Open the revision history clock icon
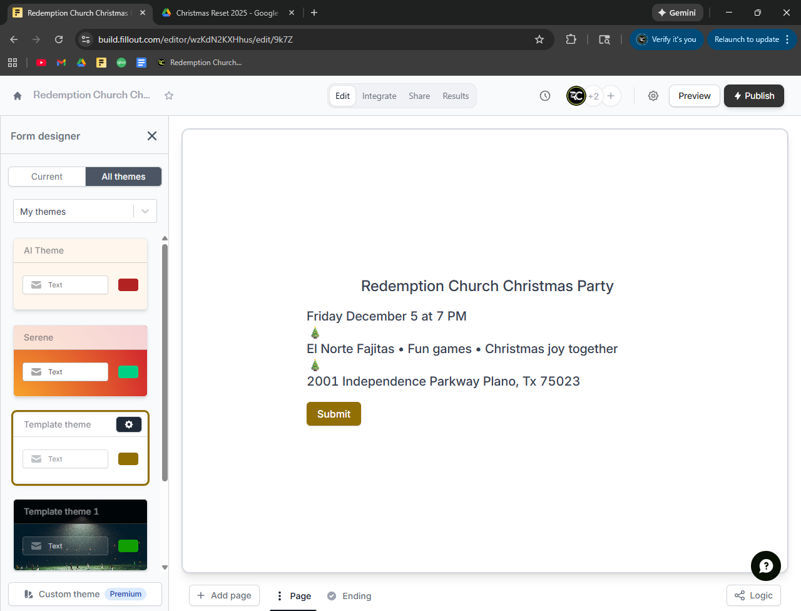801x611 pixels. [545, 96]
